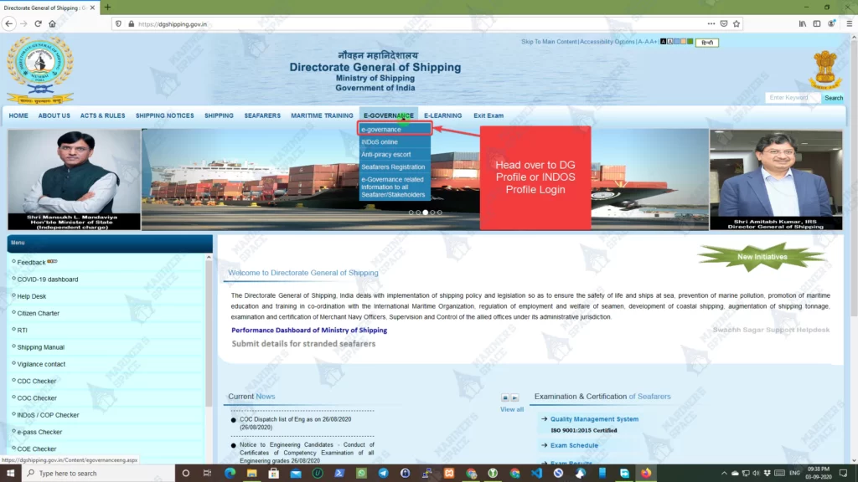Expand the MARITIME TRAINING menu
The image size is (858, 482).
coord(322,115)
